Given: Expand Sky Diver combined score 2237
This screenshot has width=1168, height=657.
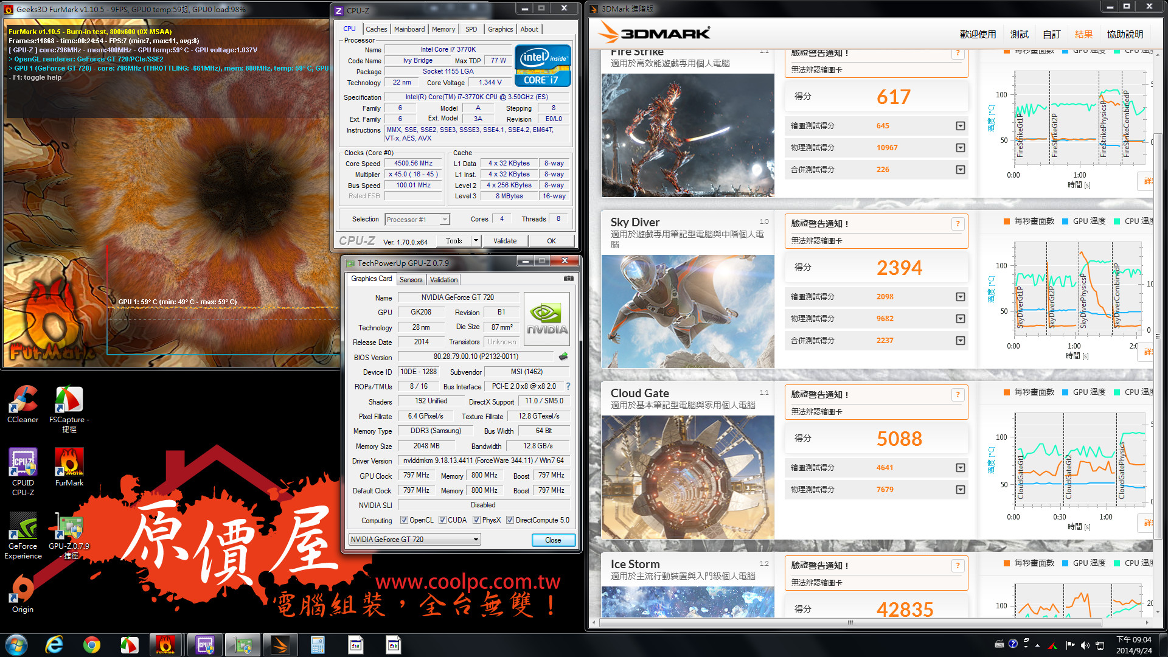Looking at the screenshot, I should click(x=960, y=341).
